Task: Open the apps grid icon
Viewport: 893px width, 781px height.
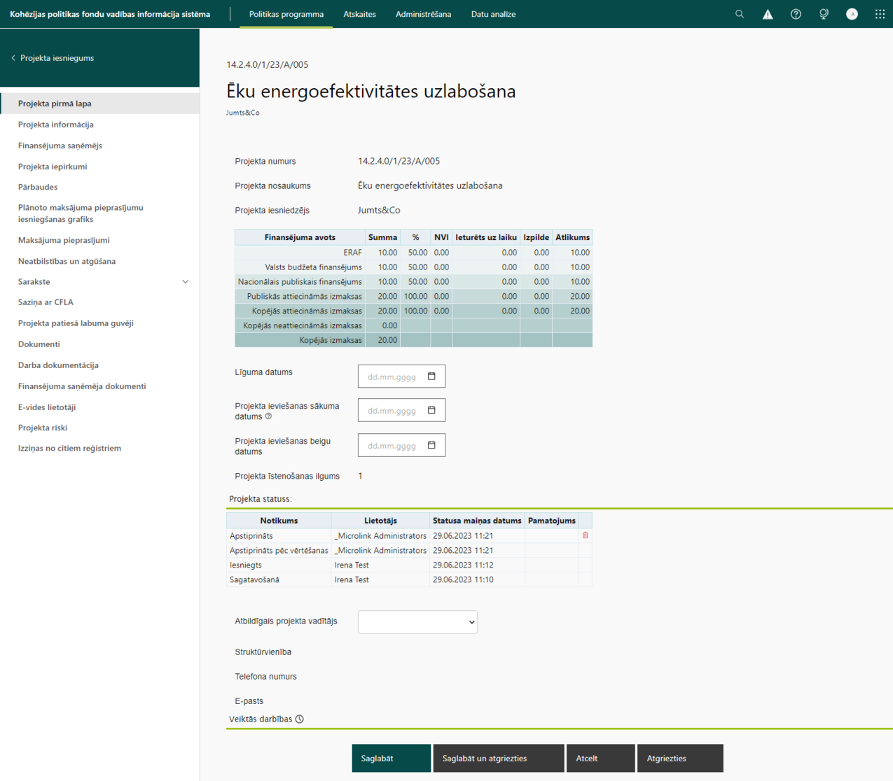Action: click(x=880, y=14)
